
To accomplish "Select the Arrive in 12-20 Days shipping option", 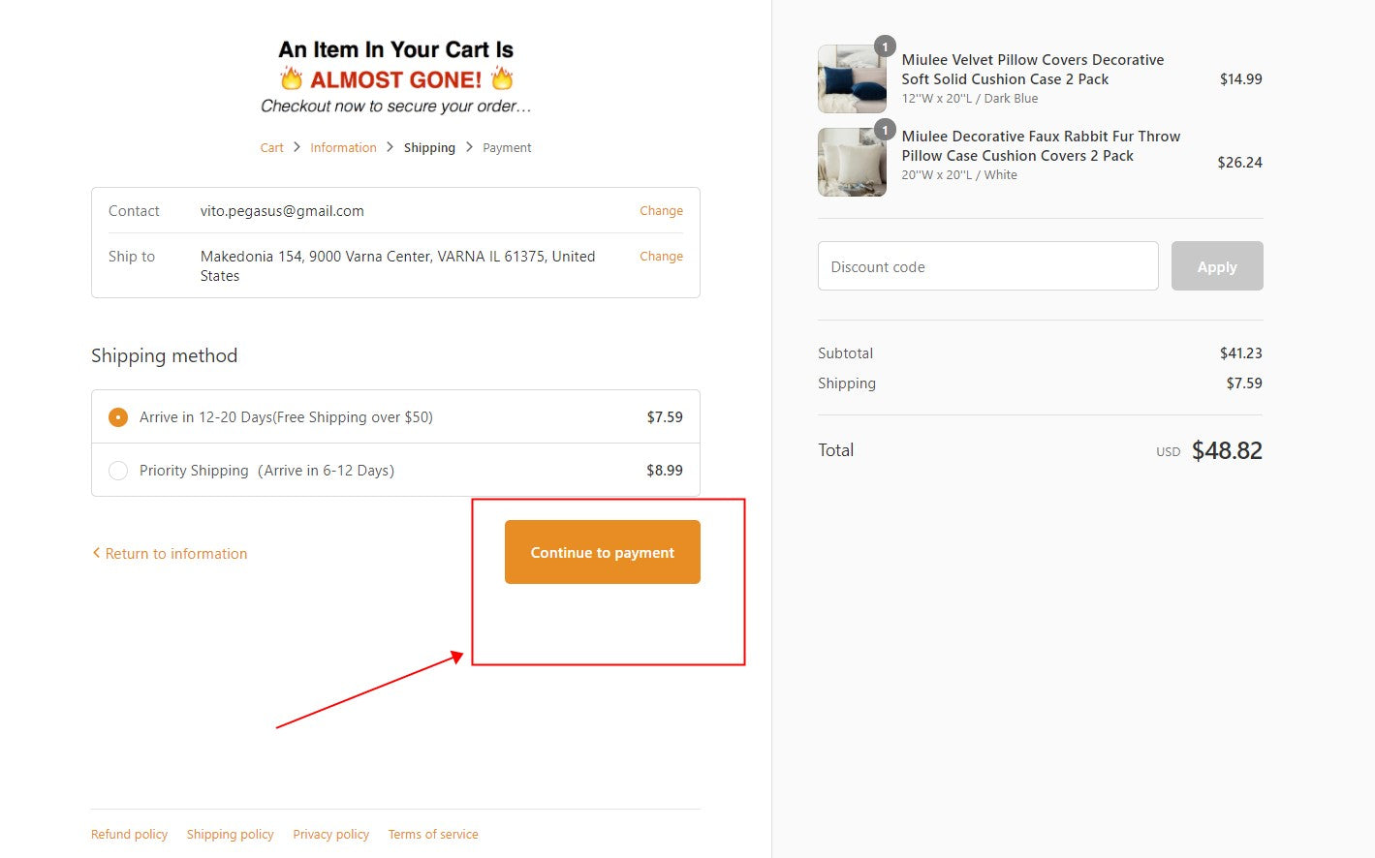I will tap(118, 417).
